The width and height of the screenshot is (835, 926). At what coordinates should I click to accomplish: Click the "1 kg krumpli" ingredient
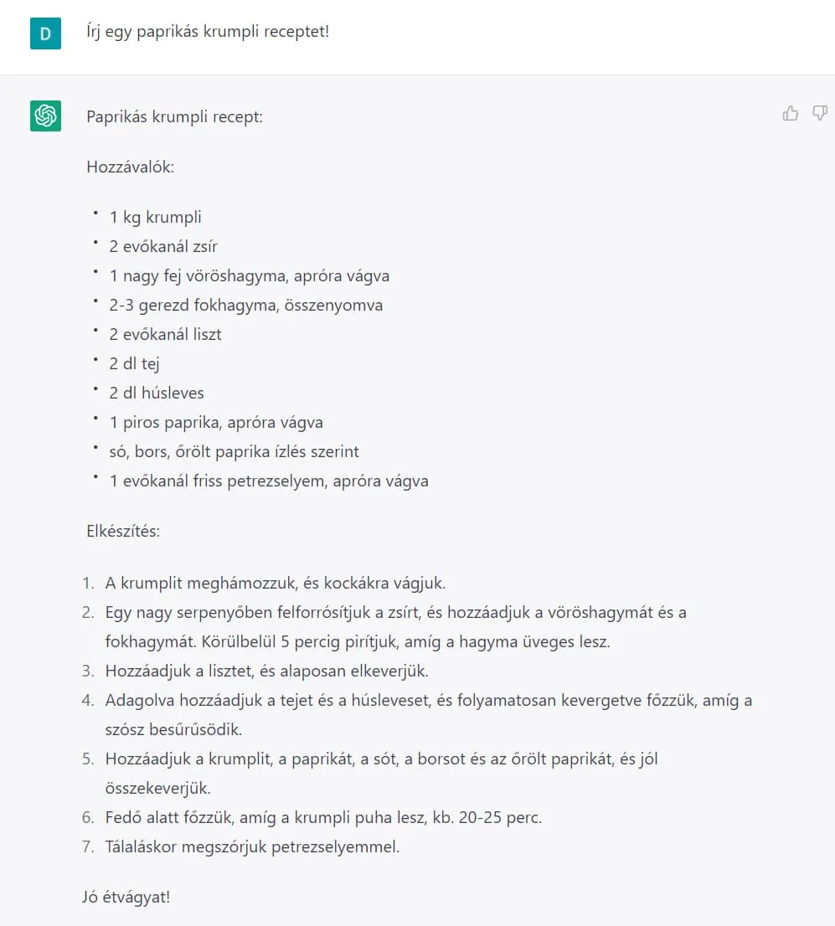tap(155, 217)
